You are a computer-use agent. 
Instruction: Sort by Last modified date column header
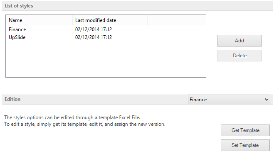[x=110, y=20]
